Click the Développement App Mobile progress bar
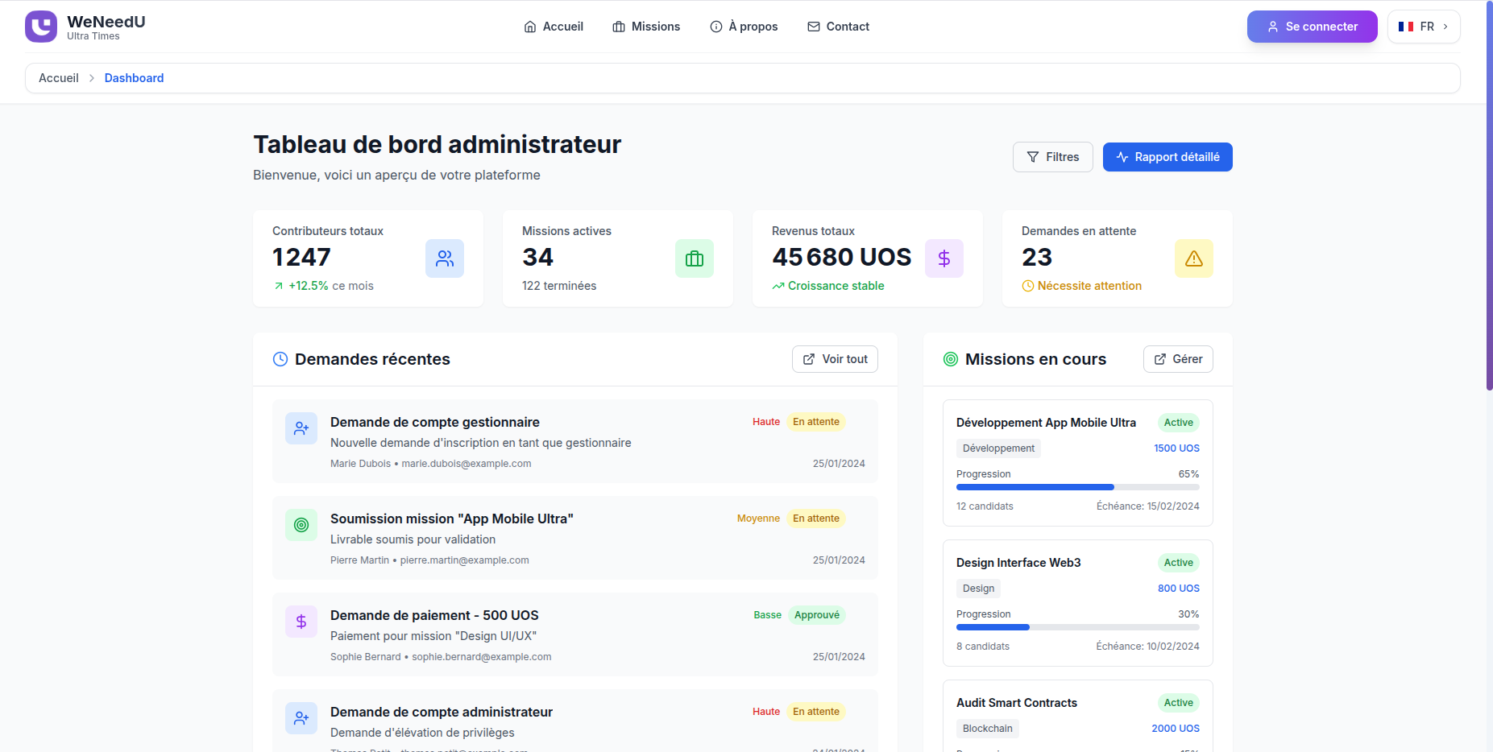Viewport: 1493px width, 752px height. (1077, 487)
